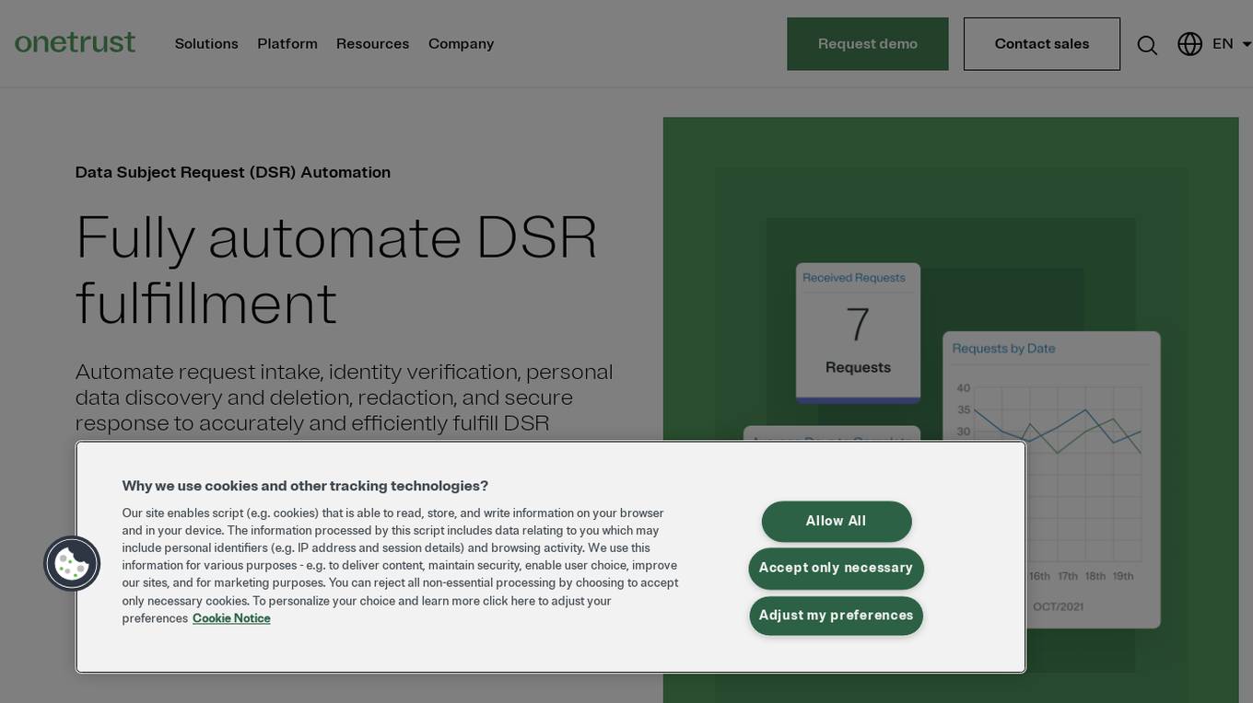The height and width of the screenshot is (703, 1253).
Task: Open the Company menu
Action: click(461, 44)
